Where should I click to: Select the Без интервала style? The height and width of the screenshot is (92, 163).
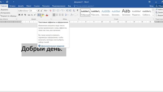tap(96, 13)
